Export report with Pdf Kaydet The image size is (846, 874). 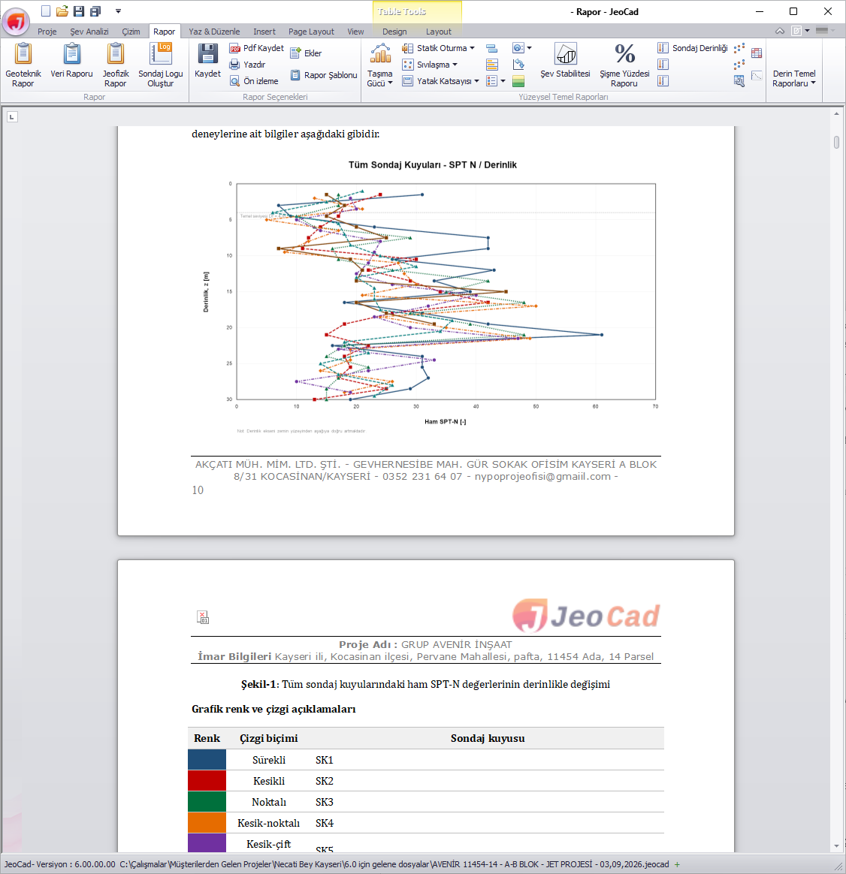[x=256, y=49]
